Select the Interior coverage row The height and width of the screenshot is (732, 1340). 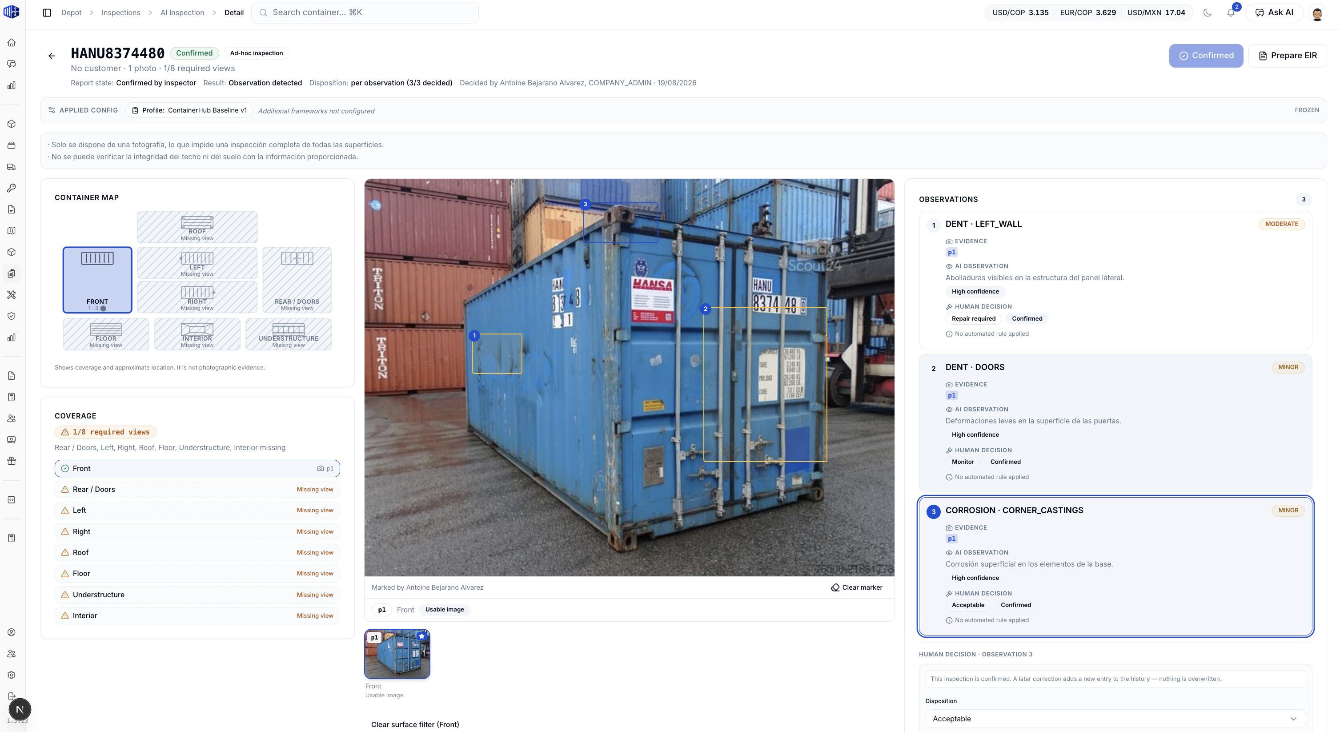click(197, 615)
